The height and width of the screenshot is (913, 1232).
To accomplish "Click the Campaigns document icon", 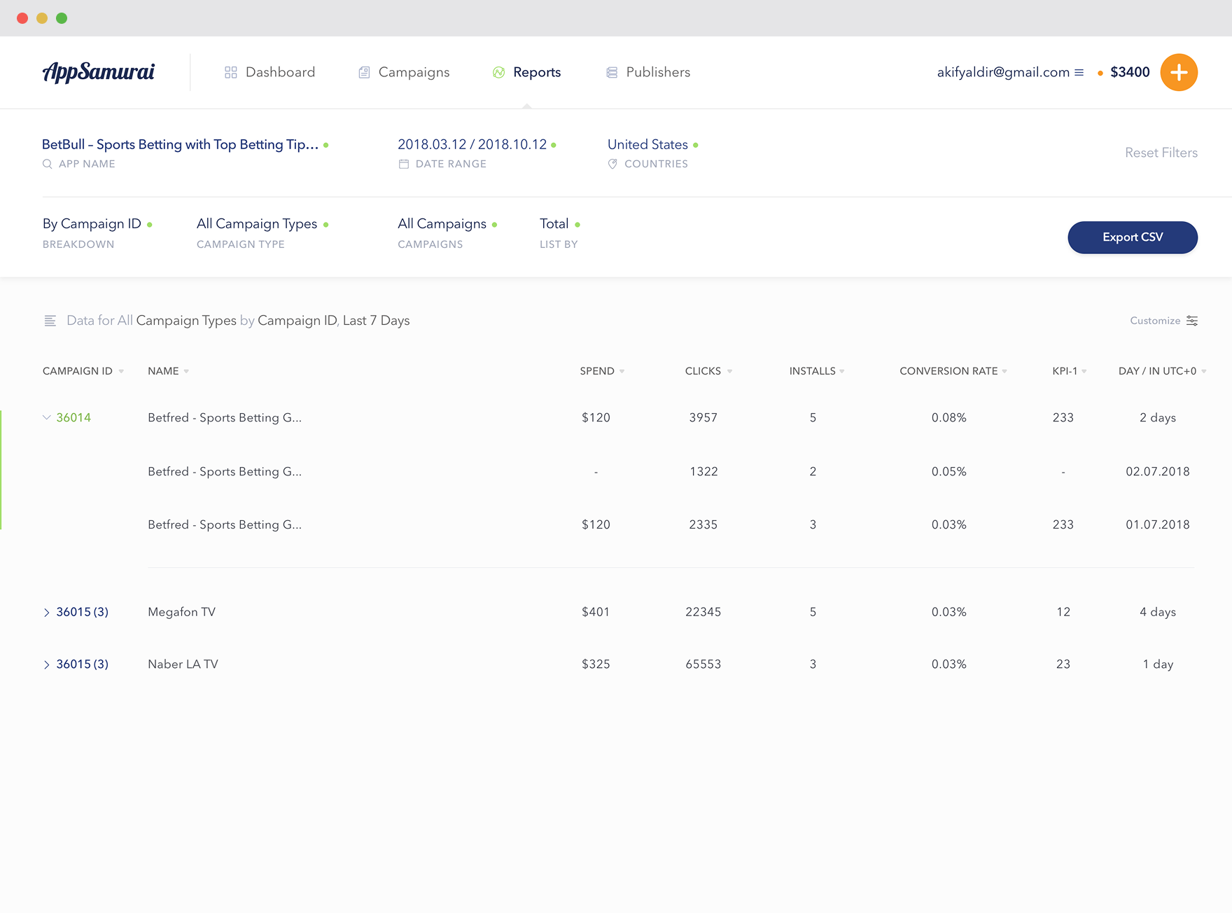I will click(364, 72).
